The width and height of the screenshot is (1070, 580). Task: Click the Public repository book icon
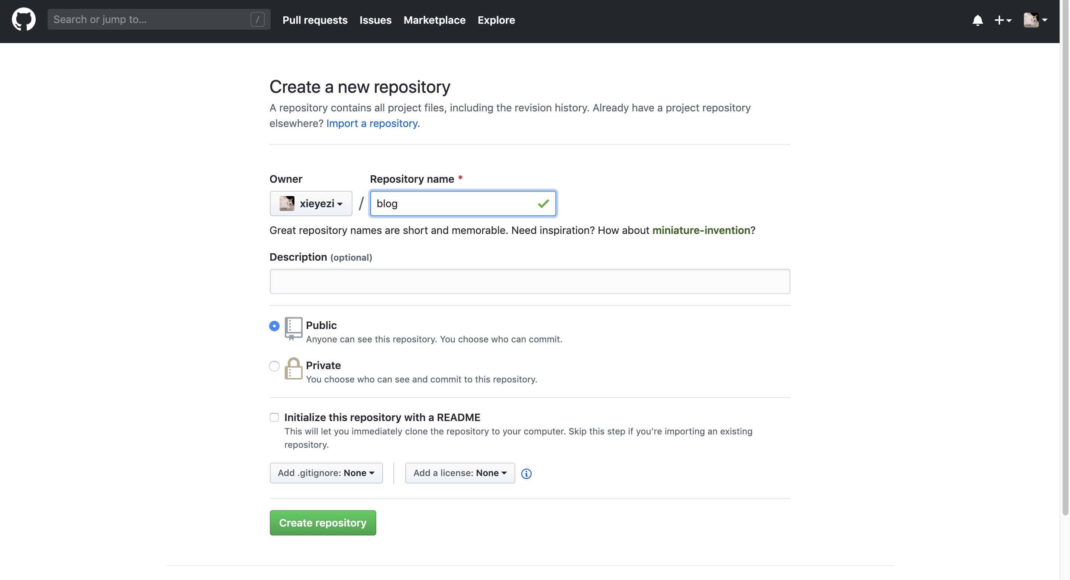[x=293, y=328]
